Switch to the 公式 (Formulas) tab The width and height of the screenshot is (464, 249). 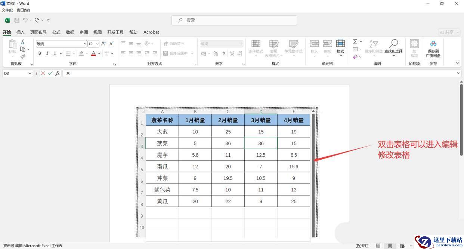tap(56, 32)
